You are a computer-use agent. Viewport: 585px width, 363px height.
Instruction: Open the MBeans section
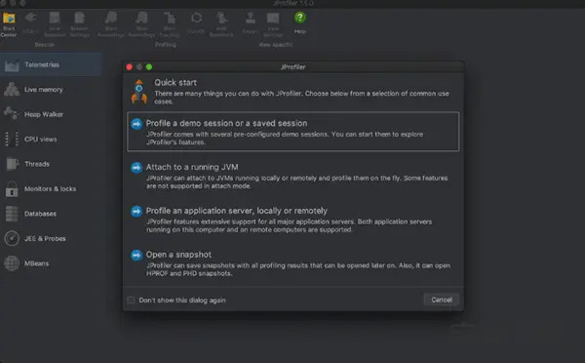tap(51, 263)
